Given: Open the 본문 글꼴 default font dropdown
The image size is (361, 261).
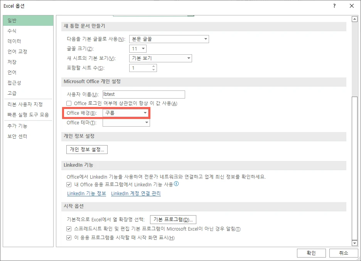Looking at the screenshot, I should point(169,39).
